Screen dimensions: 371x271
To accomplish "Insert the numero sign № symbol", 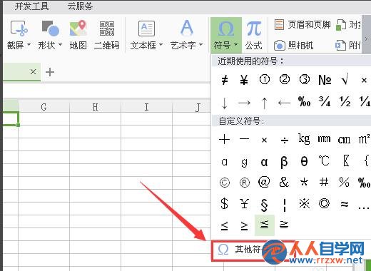I will pos(325,80).
